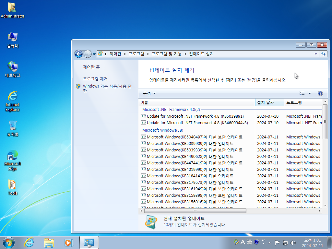The image size is (332, 249).
Task: Sort by 프로그램 column header
Action: click(303, 102)
